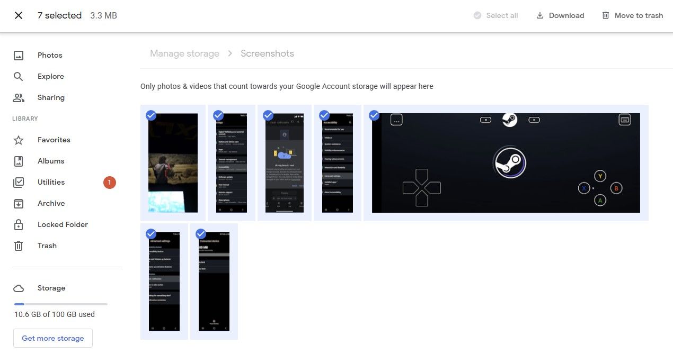Open the Locked Folder

pyautogui.click(x=63, y=224)
